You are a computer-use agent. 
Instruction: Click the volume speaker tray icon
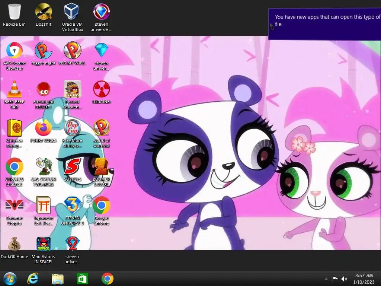click(x=344, y=279)
